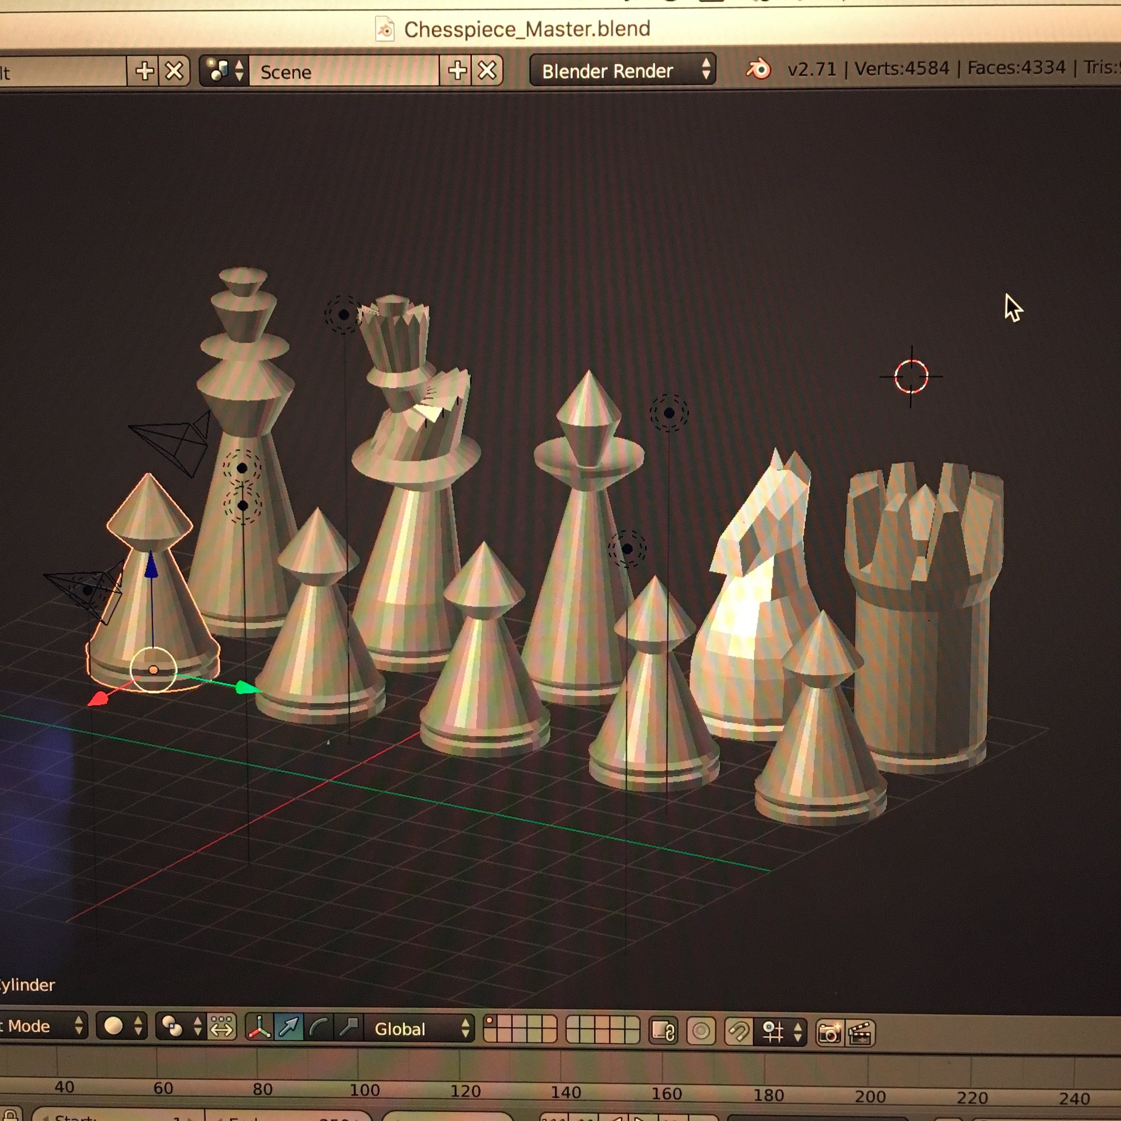Toggle snap during transform magnet

(738, 1032)
